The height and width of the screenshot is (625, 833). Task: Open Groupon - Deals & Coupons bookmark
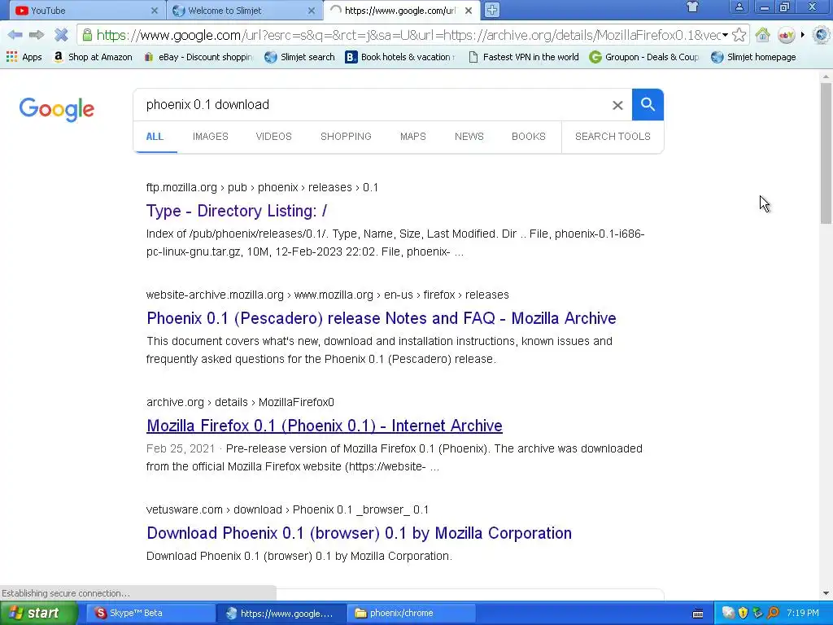644,57
